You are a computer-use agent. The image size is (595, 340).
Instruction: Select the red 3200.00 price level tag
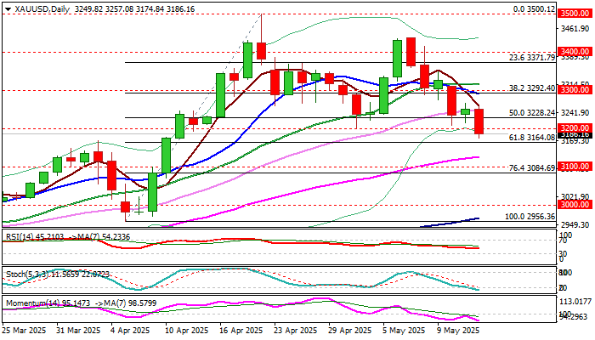pos(575,127)
